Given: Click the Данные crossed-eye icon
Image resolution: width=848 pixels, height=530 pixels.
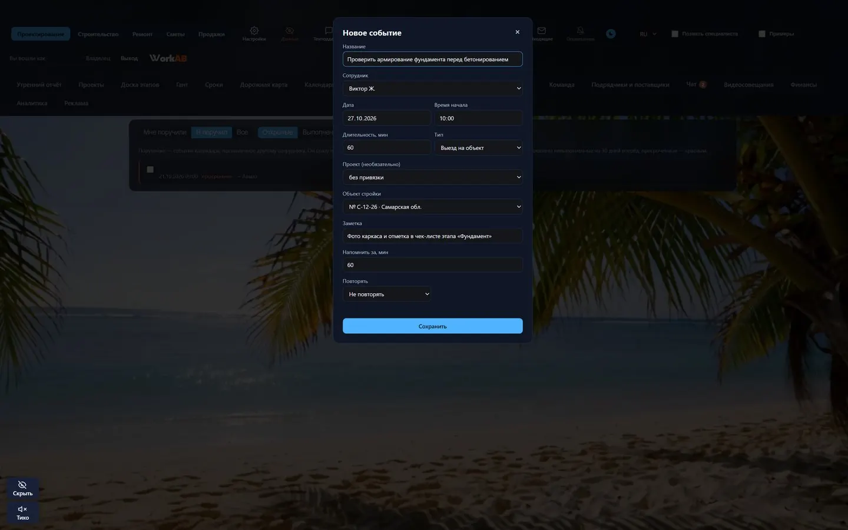Looking at the screenshot, I should pyautogui.click(x=289, y=31).
